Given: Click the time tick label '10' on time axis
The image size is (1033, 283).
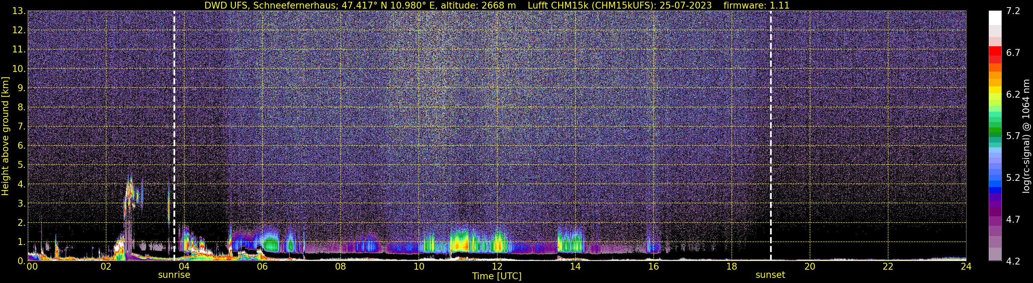Looking at the screenshot, I should [419, 267].
